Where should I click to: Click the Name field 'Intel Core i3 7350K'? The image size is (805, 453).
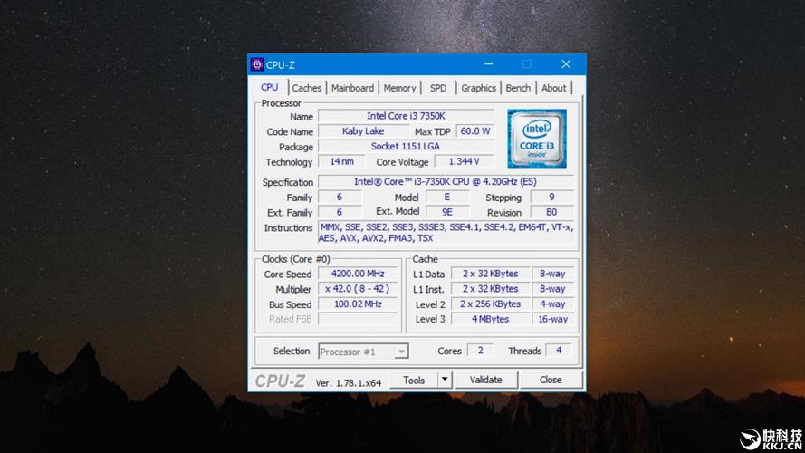point(406,116)
